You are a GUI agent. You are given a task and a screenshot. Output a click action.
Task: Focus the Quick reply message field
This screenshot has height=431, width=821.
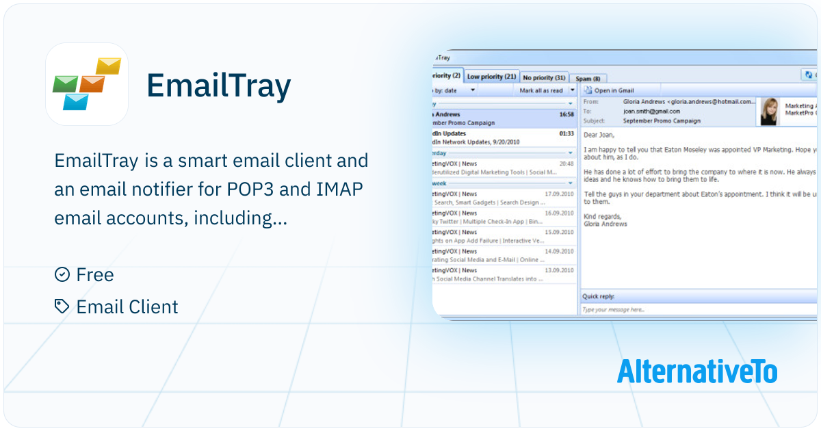698,310
